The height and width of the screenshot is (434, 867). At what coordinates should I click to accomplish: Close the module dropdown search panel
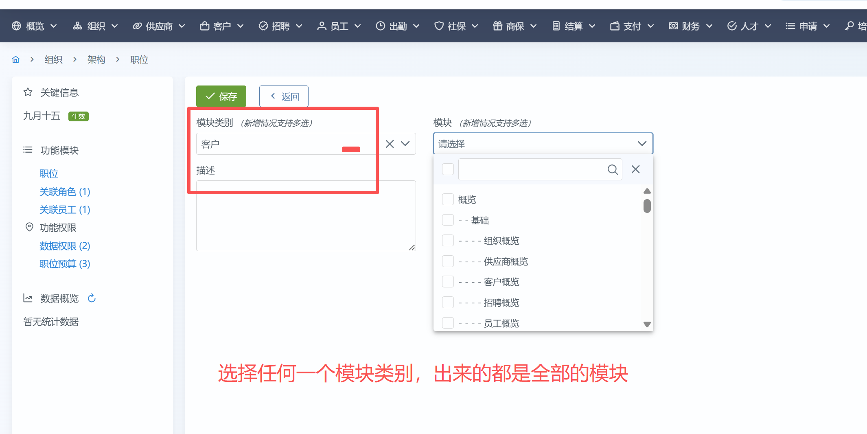point(635,169)
